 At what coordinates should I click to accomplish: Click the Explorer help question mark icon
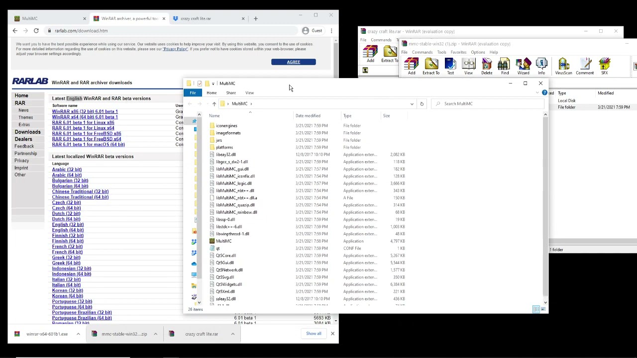click(544, 93)
